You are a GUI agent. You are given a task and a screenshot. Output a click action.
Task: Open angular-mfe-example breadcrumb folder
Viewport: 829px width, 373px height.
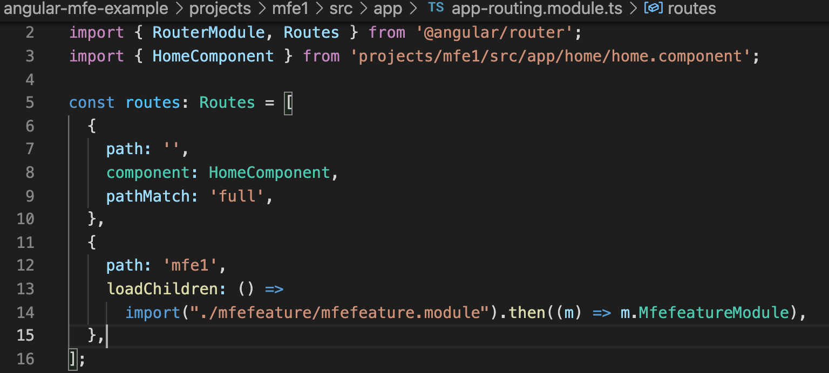click(x=86, y=9)
